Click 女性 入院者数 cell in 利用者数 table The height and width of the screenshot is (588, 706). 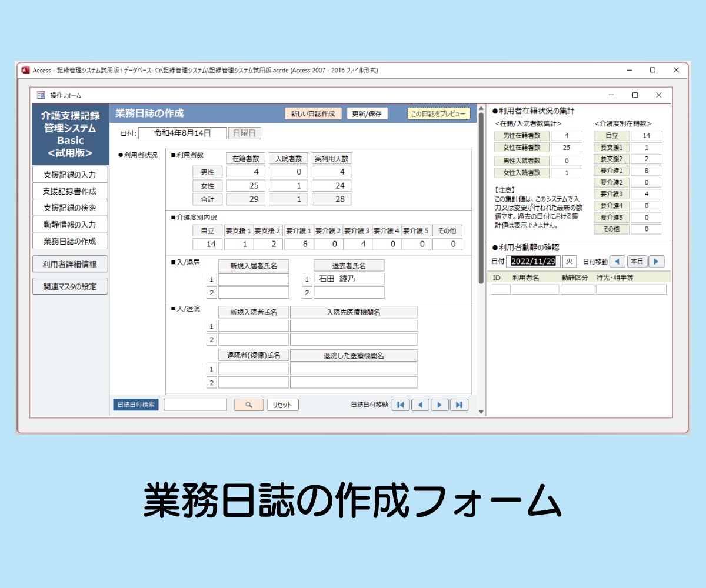288,185
